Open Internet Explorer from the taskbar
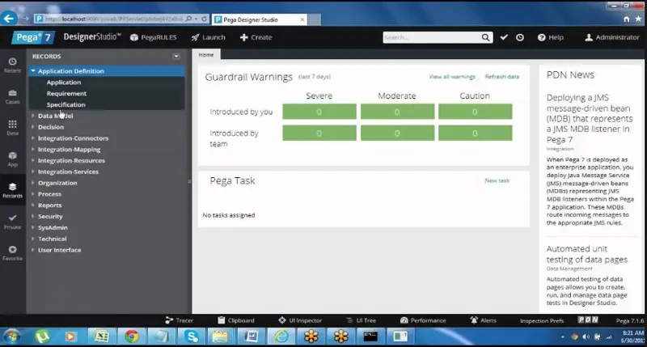This screenshot has height=347, width=647. coord(281,336)
